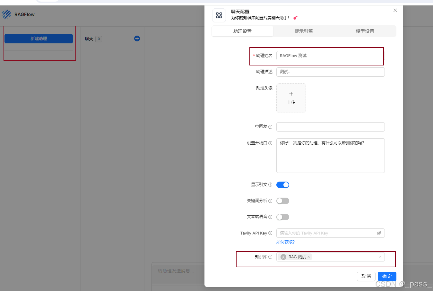Click the help icon beside 关键词分析

270,201
